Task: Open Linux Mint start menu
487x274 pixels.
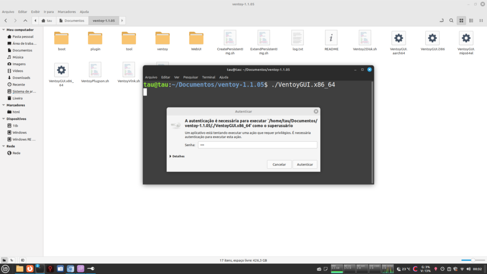Action: [6, 269]
